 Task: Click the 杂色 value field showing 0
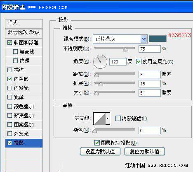(x=150, y=131)
